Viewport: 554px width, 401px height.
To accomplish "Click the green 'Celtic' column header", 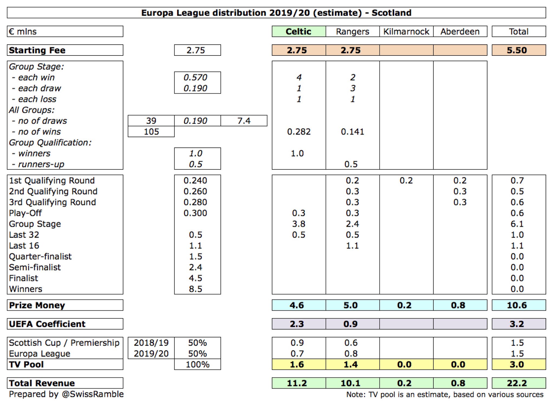I will tap(299, 31).
